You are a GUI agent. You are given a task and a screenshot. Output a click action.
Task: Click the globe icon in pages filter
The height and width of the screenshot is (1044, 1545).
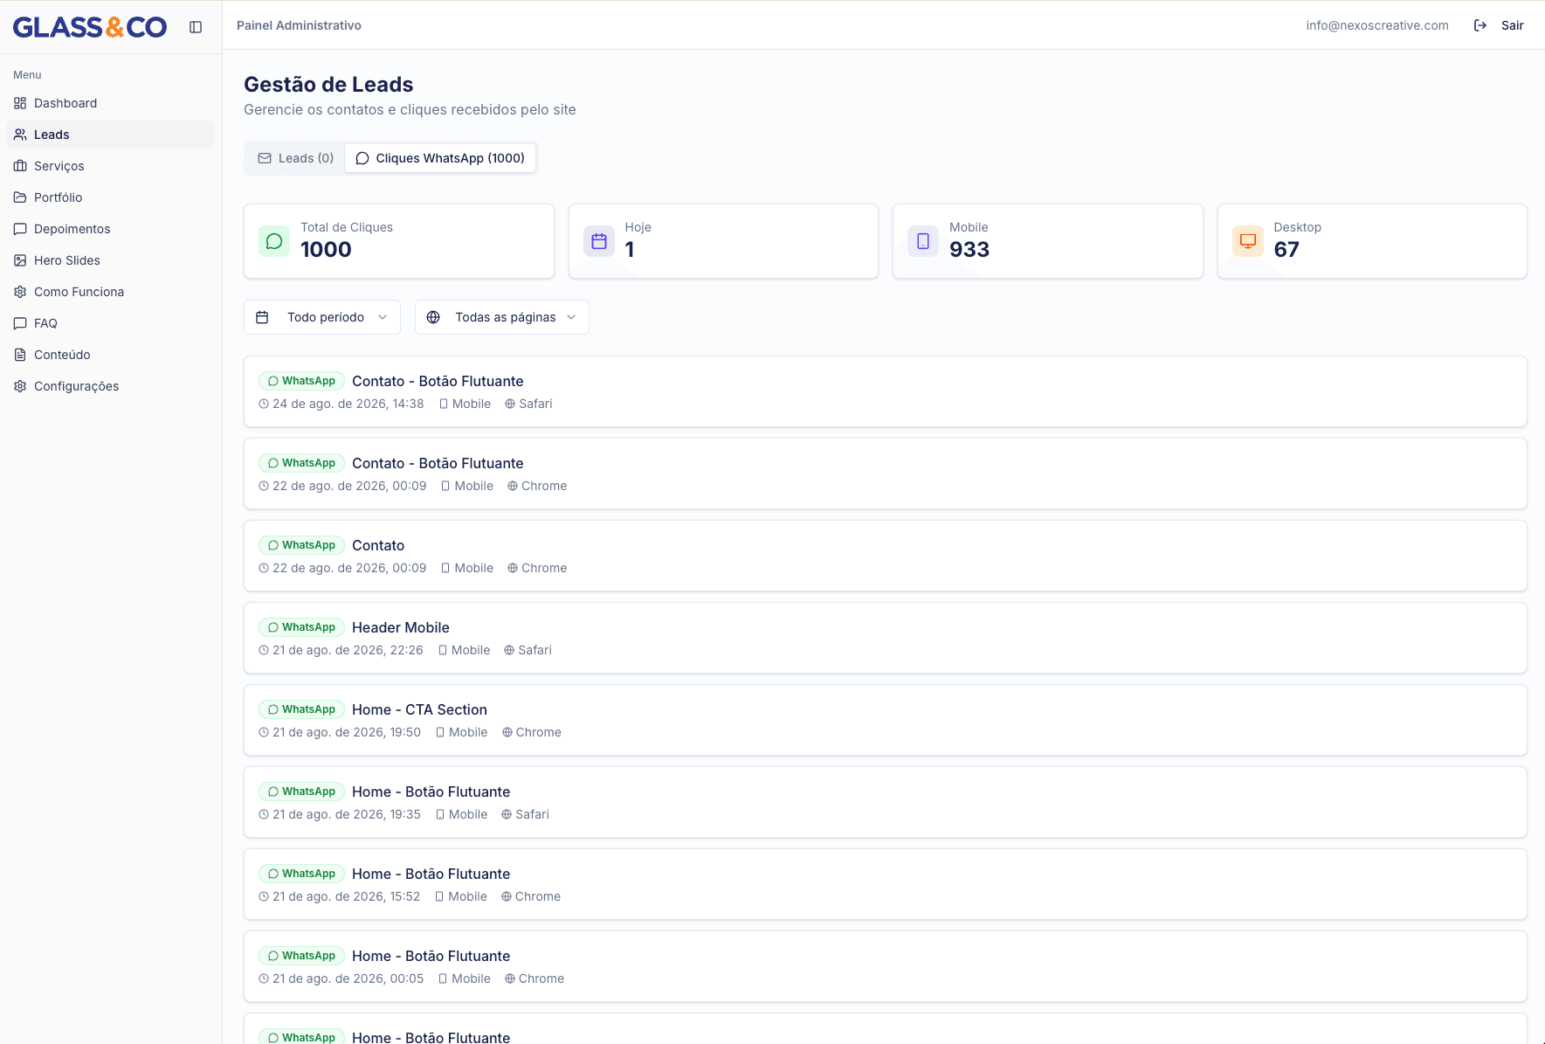[x=433, y=317]
